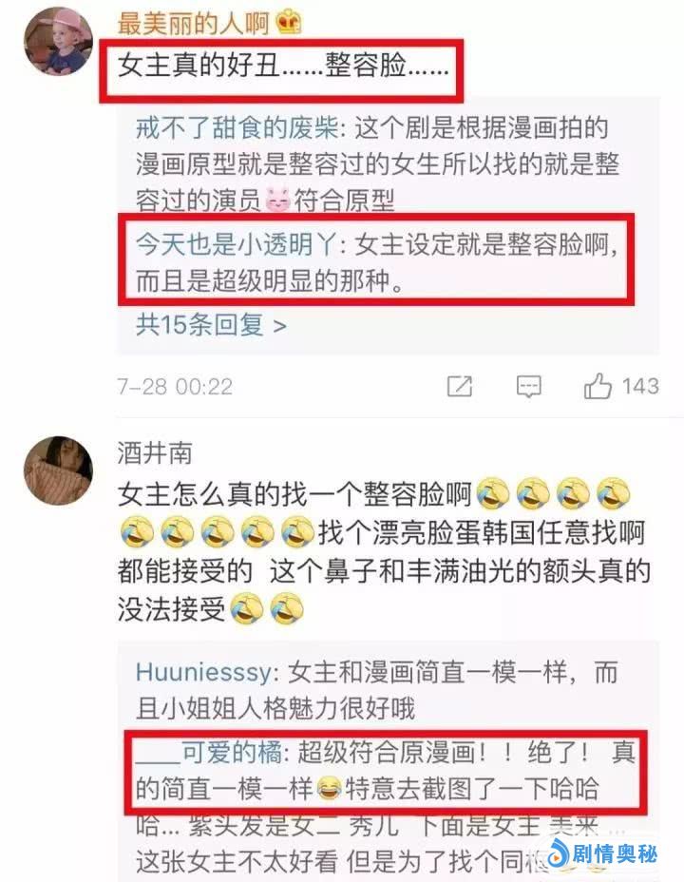
Task: Tap the reply bubble icon beside 143
Action: point(528,387)
